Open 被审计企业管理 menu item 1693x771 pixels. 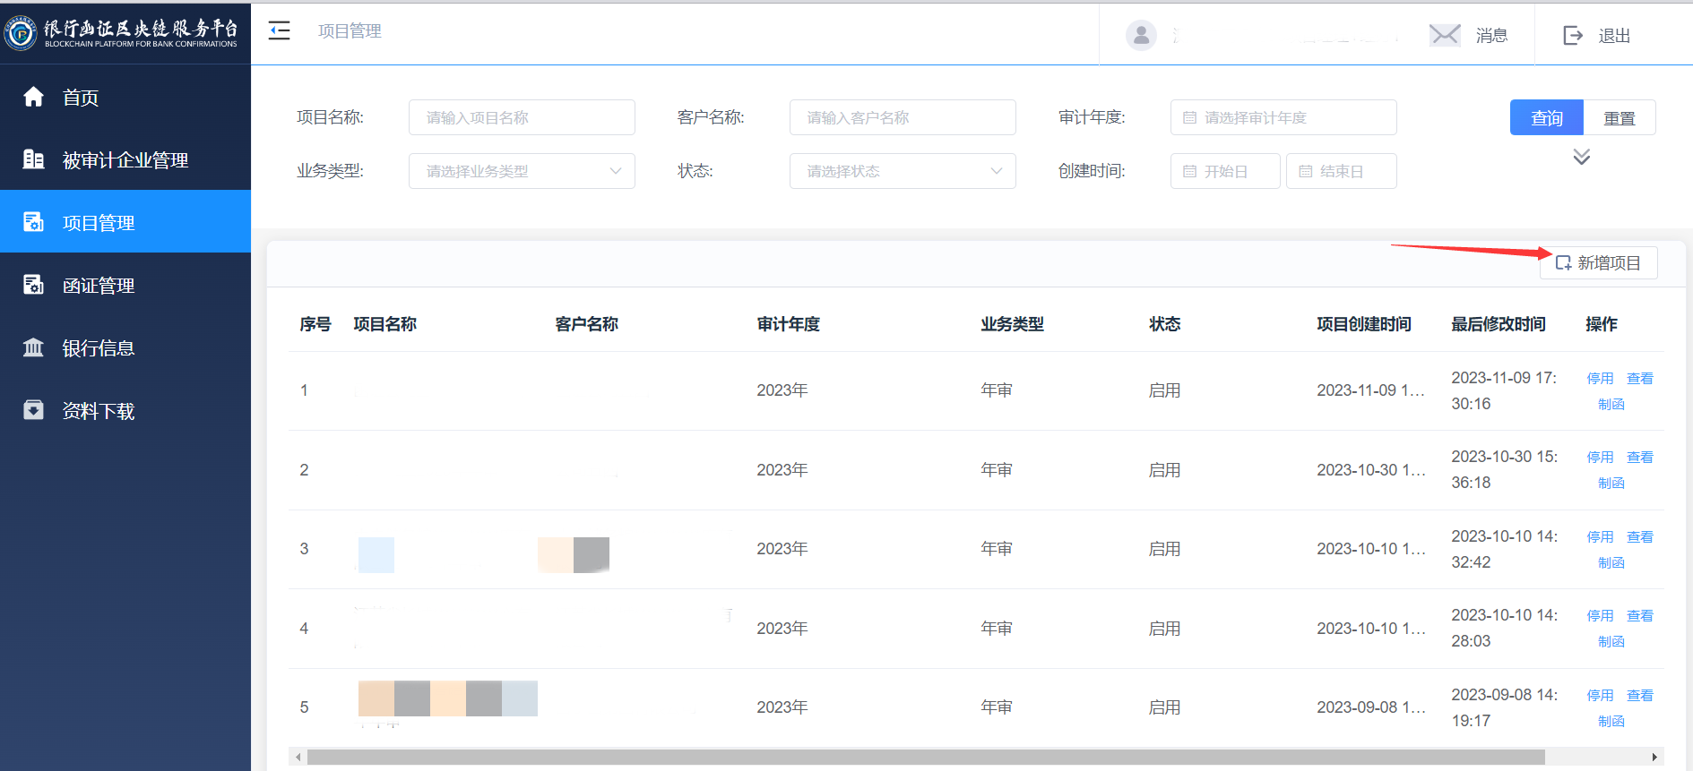[x=125, y=160]
